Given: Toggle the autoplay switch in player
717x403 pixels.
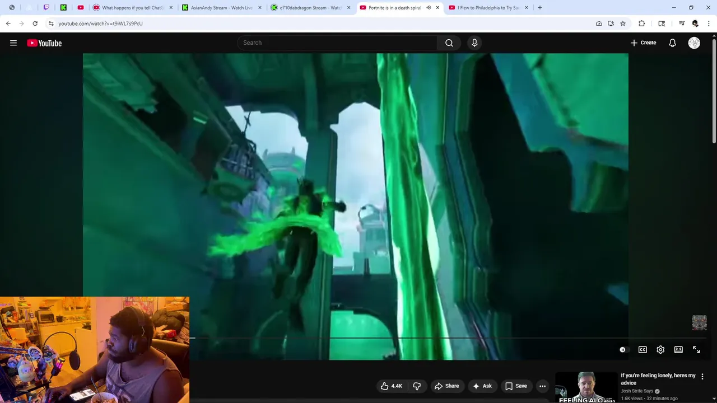Looking at the screenshot, I should (623, 350).
